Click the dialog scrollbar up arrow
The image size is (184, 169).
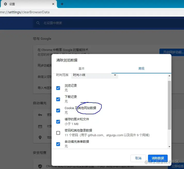tap(169, 76)
